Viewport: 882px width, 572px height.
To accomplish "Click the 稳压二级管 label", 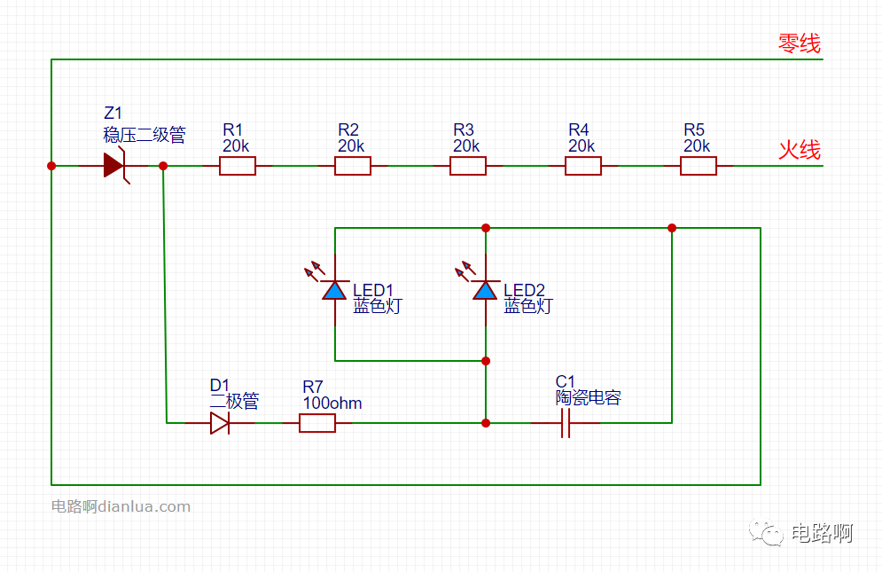I will 144,135.
